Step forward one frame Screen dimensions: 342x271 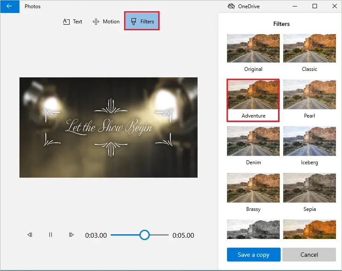71,235
